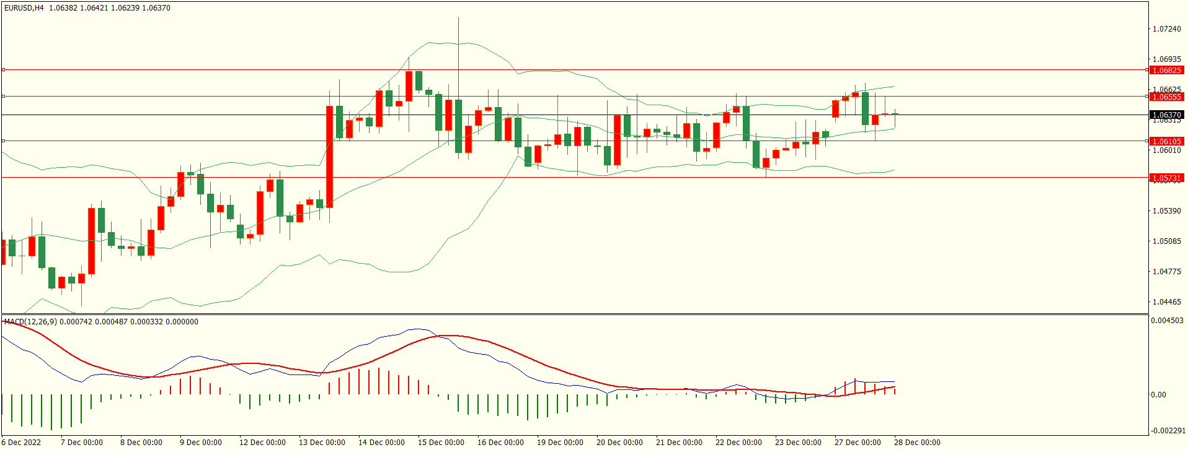
Task: Click the 1.07240 price scale value
Action: [1166, 29]
